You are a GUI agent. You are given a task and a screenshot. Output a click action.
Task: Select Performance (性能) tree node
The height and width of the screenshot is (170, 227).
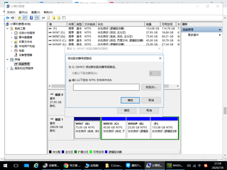(21, 51)
